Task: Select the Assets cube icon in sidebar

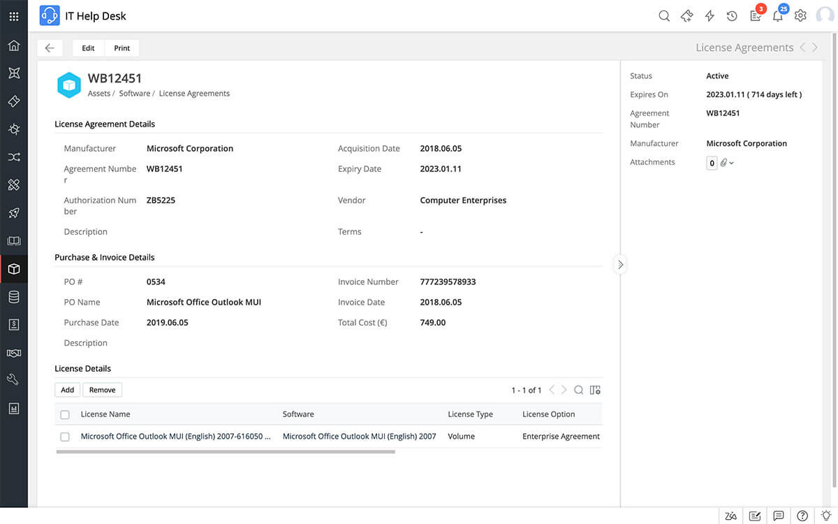Action: [13, 268]
